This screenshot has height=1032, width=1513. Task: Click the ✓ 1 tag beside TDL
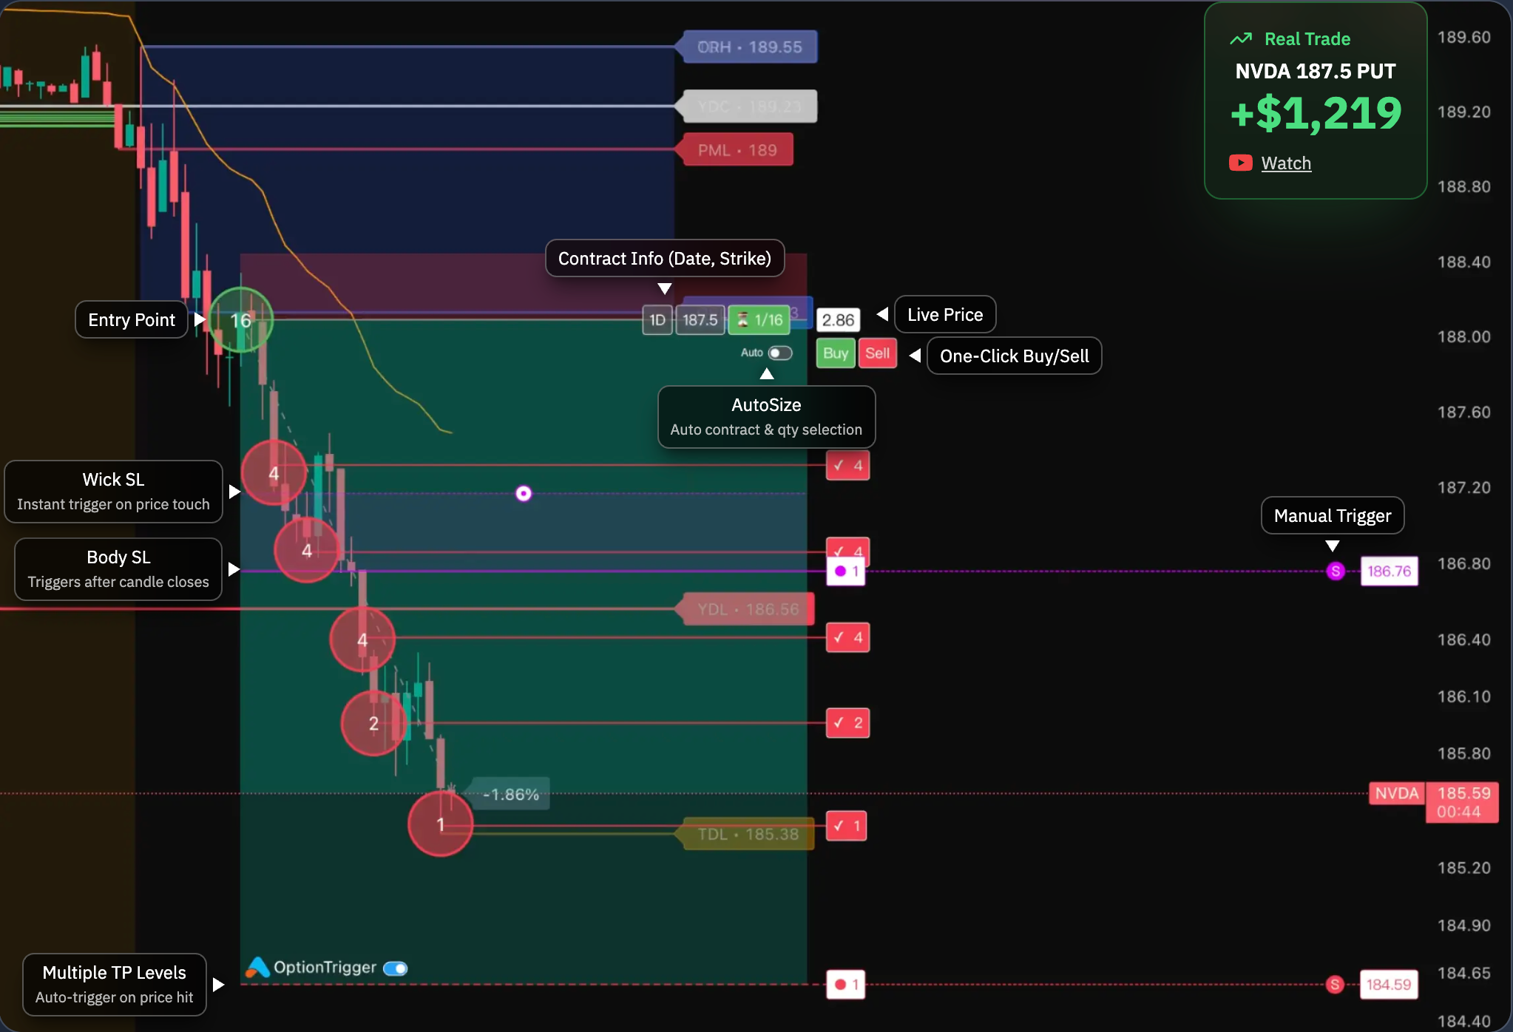tap(846, 826)
